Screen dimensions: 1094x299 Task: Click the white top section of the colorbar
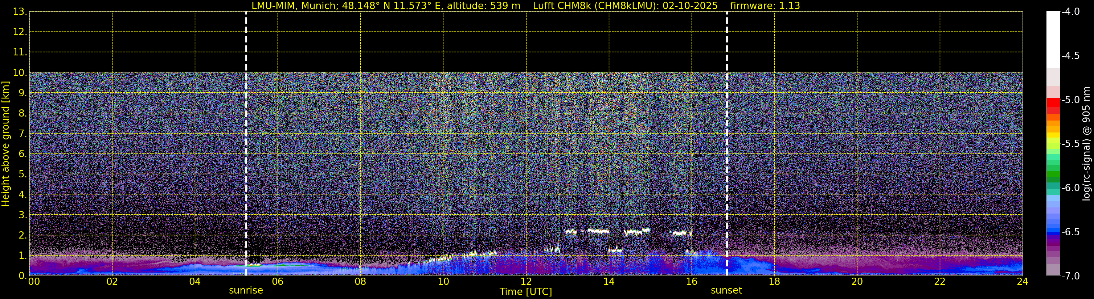pos(1053,40)
